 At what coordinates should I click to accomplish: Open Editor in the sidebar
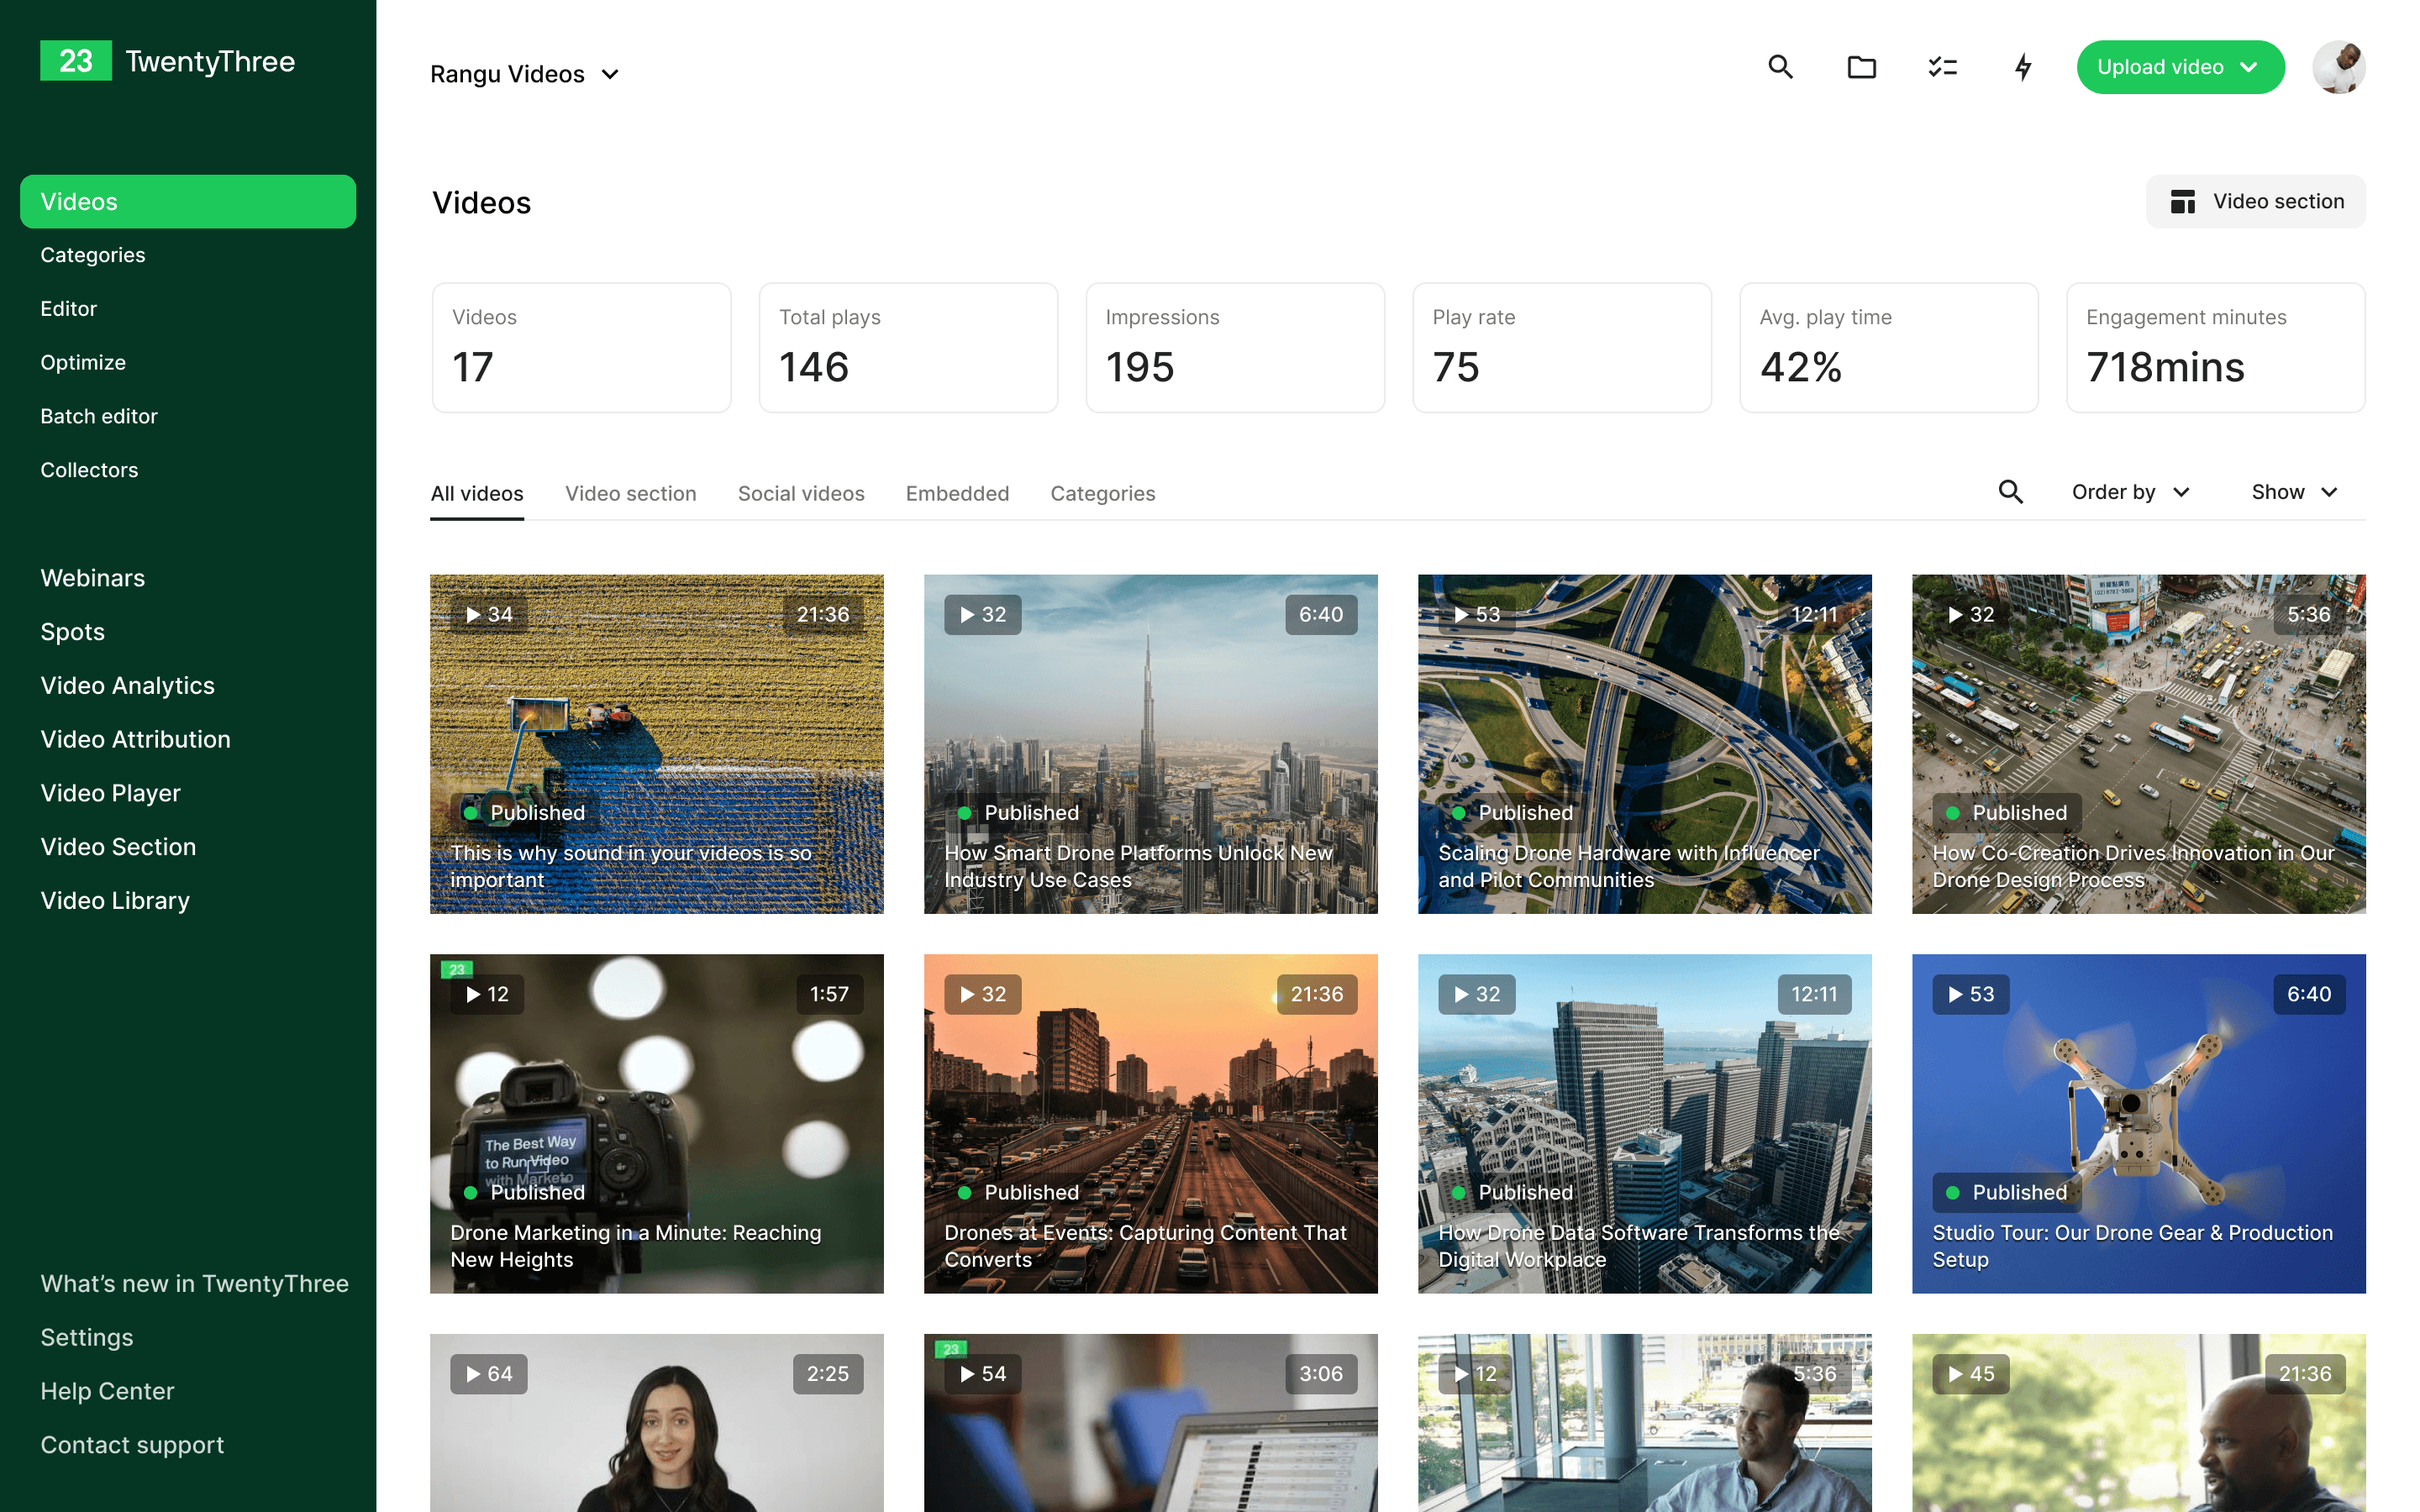click(x=69, y=309)
